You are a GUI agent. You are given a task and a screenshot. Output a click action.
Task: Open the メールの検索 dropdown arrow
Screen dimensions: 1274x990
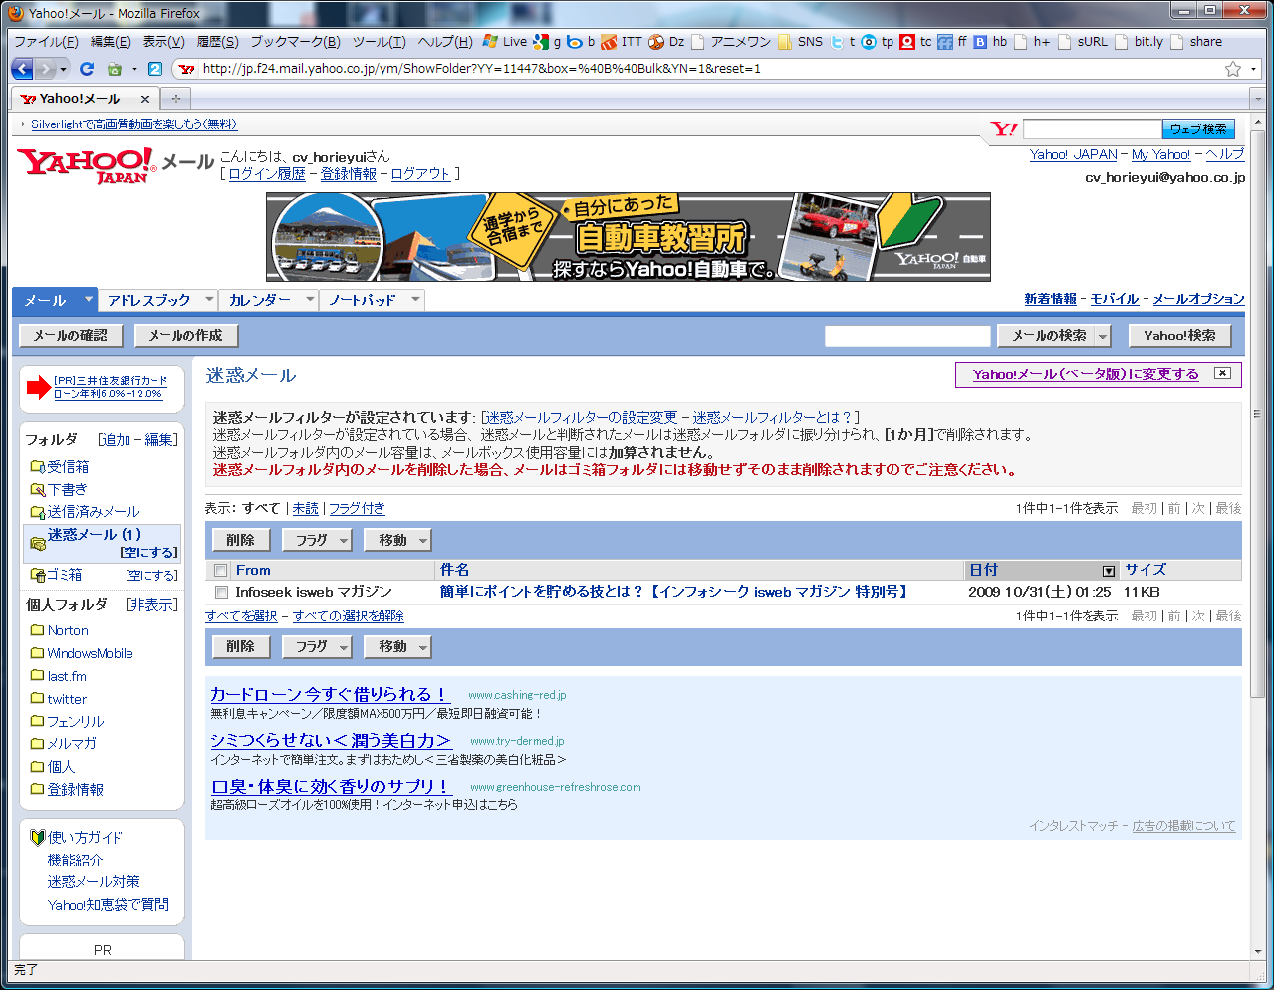coord(1103,336)
